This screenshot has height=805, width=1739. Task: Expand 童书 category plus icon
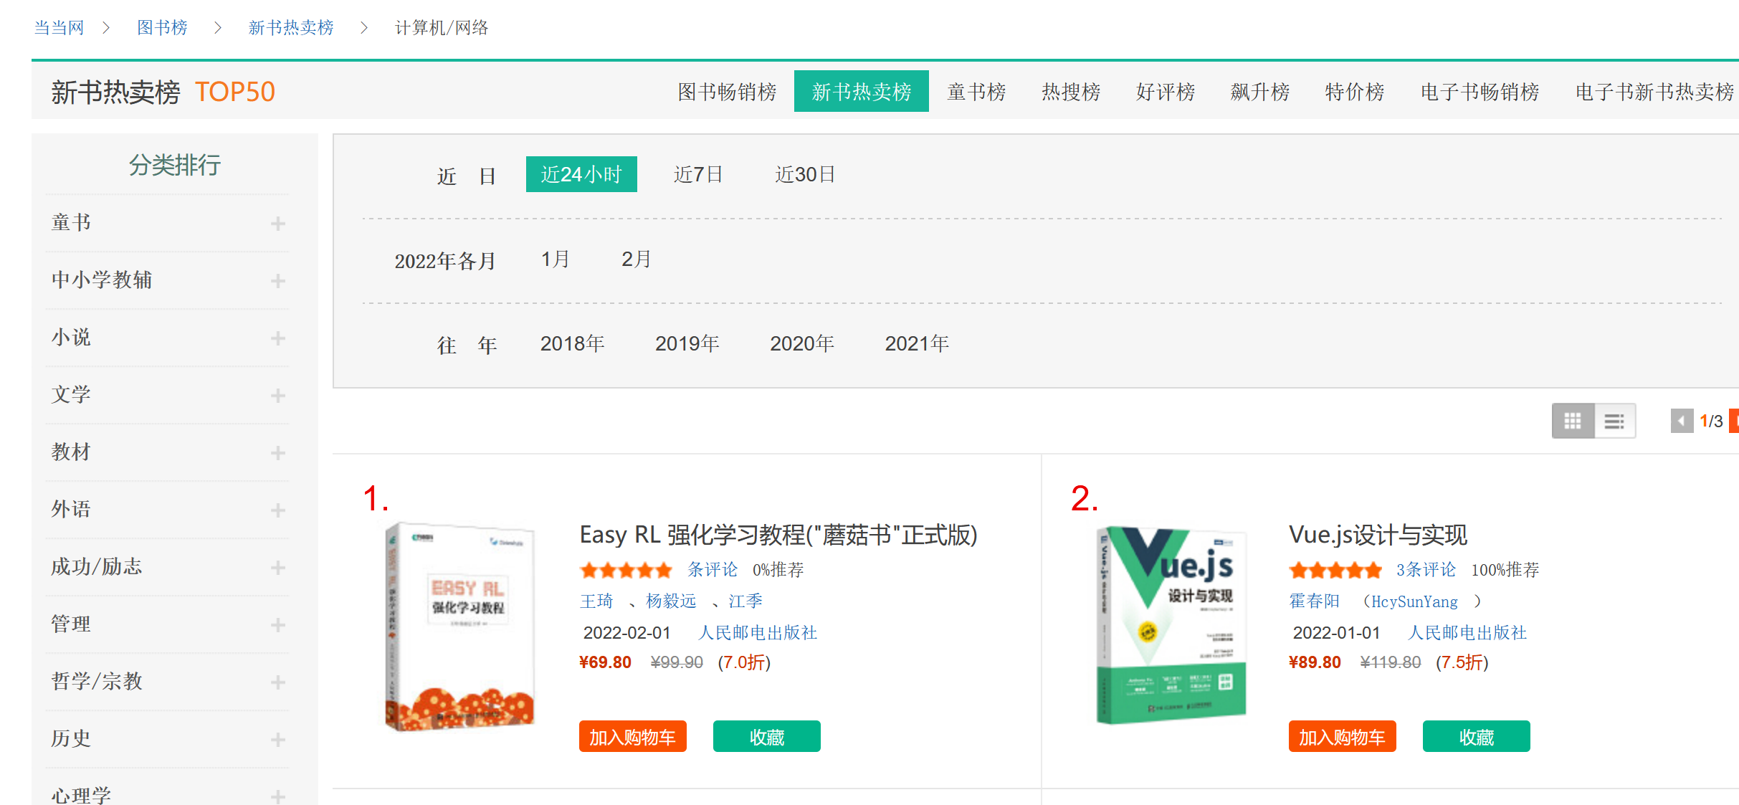pos(278,224)
